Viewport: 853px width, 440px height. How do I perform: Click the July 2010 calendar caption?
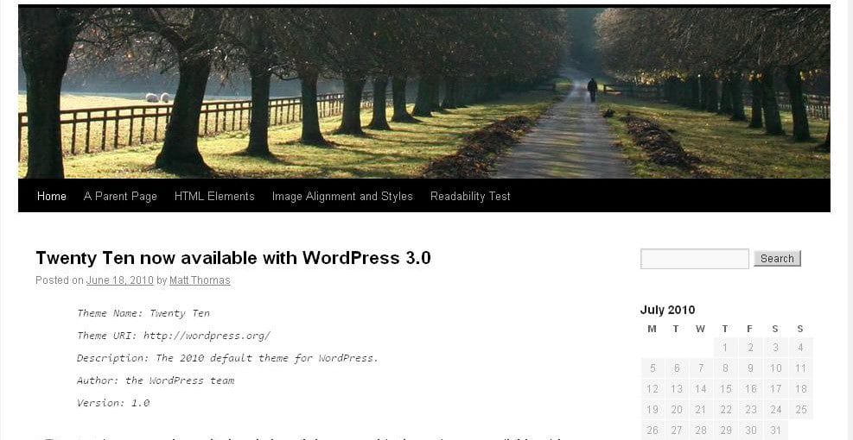(667, 310)
